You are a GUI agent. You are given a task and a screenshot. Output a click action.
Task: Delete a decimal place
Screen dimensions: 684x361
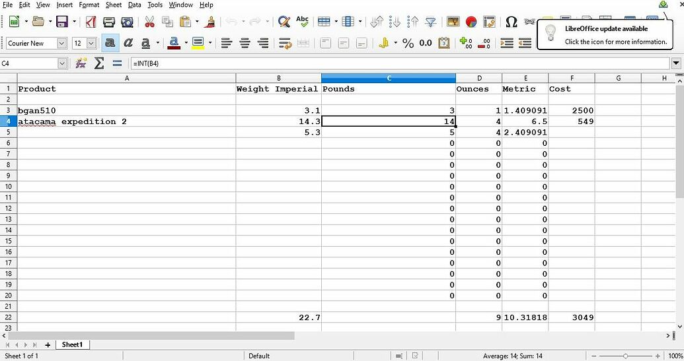(x=484, y=43)
